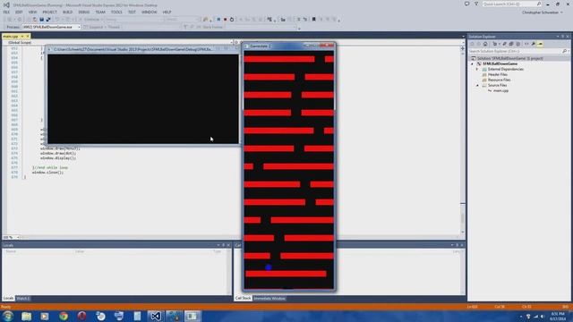573x322 pixels.
Task: Click the Save file toolbar icon
Action: 42,20
